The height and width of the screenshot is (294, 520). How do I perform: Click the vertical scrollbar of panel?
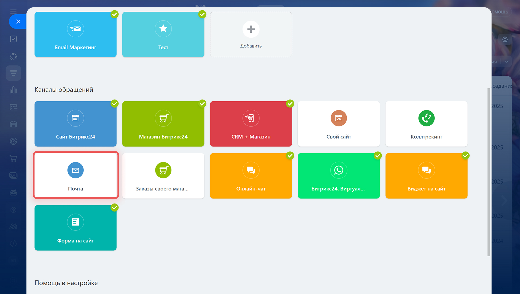[489, 172]
